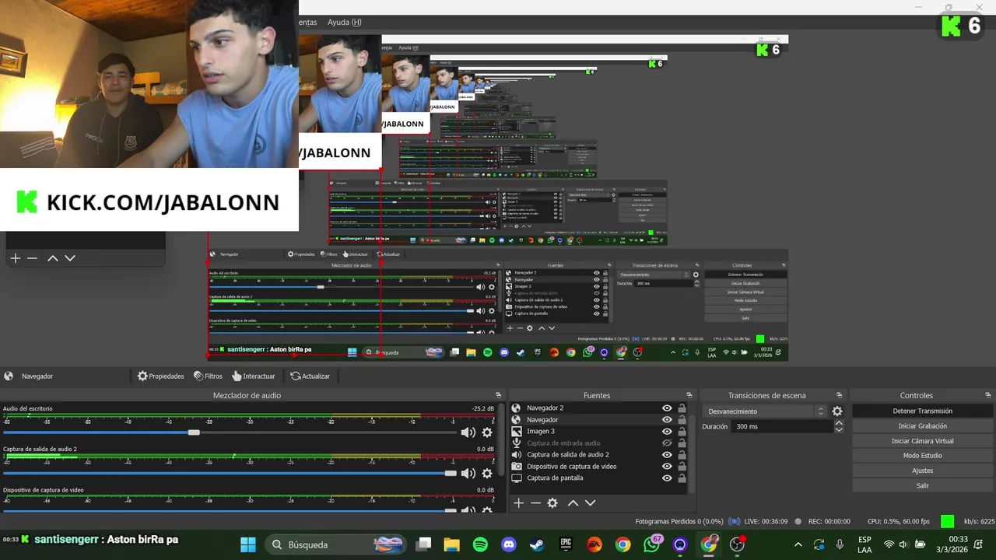Increase Duración with the up arrow

coord(839,423)
